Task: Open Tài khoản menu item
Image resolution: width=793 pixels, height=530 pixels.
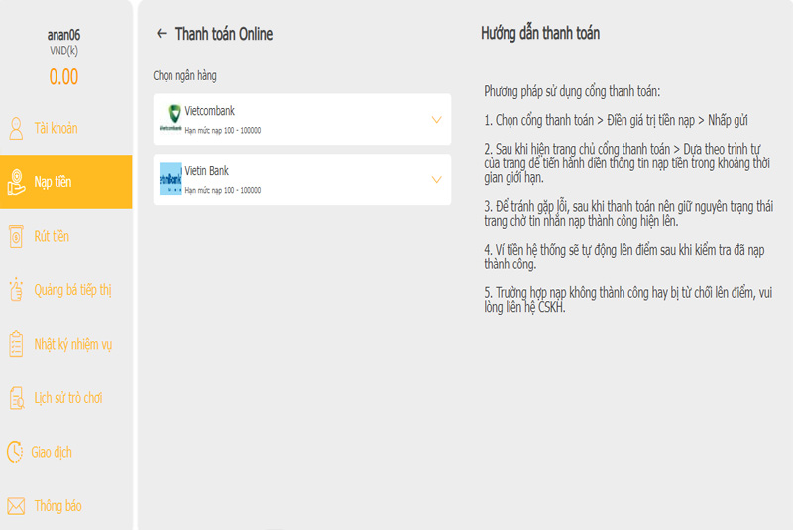Action: (56, 128)
